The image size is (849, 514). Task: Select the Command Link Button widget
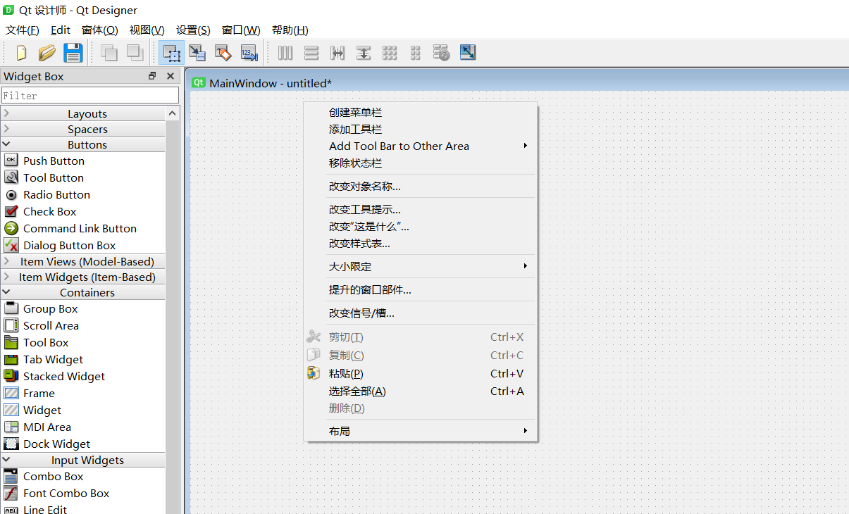click(x=80, y=228)
